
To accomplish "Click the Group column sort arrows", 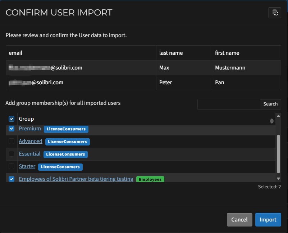I will 271,121.
